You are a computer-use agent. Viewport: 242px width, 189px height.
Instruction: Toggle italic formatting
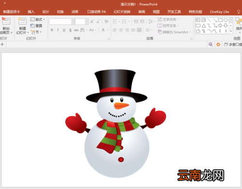tap(58, 30)
